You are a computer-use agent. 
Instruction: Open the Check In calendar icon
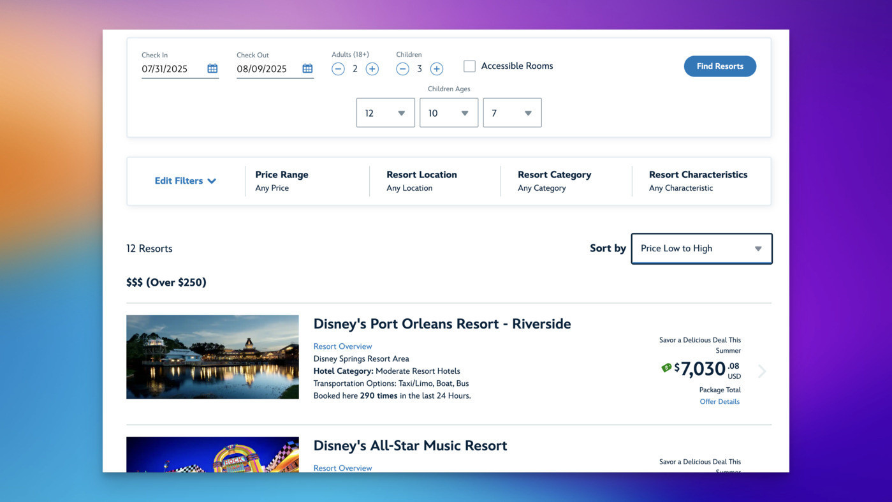pos(212,68)
